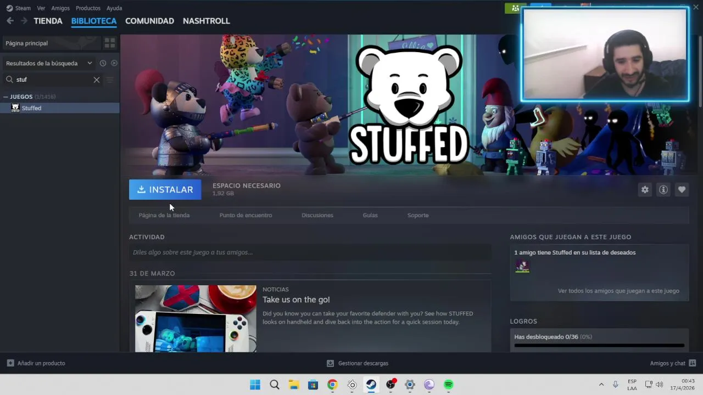Go back with the left arrow

tap(10, 21)
